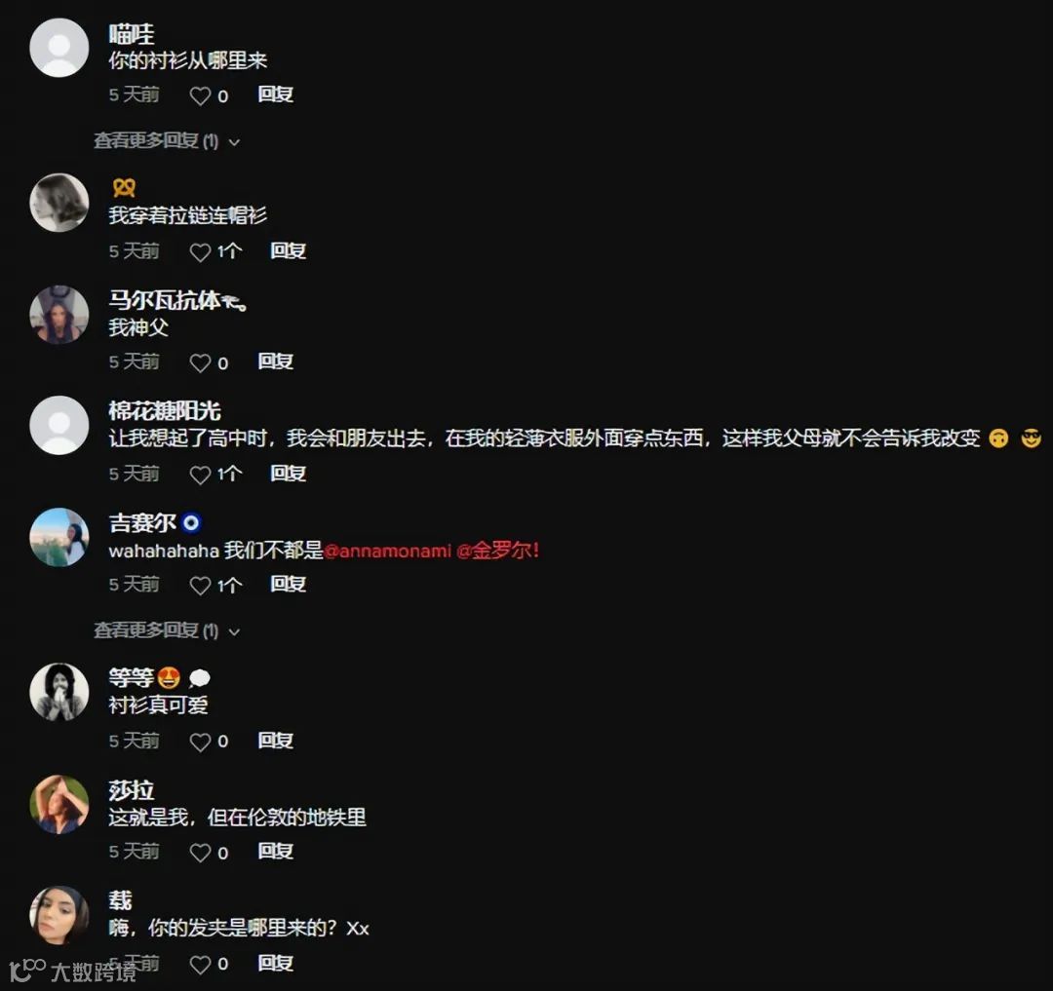The width and height of the screenshot is (1053, 991).
Task: Like 吉赛尔's wahahahaha comment
Action: coord(200,586)
